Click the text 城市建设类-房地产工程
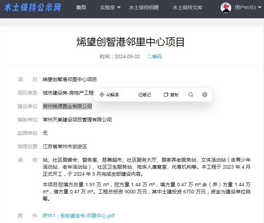Screen dimensions: 264x223 point(68,93)
